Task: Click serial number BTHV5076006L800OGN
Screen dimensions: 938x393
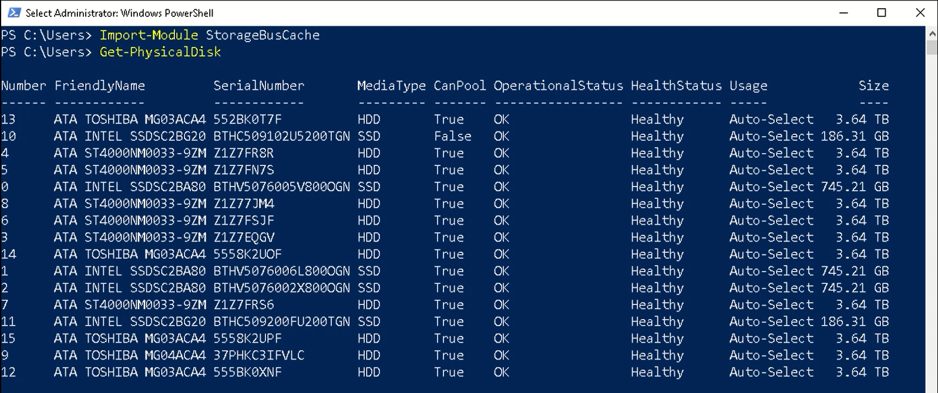Action: 282,272
